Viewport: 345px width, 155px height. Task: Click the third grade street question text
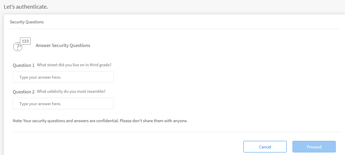coord(74,65)
